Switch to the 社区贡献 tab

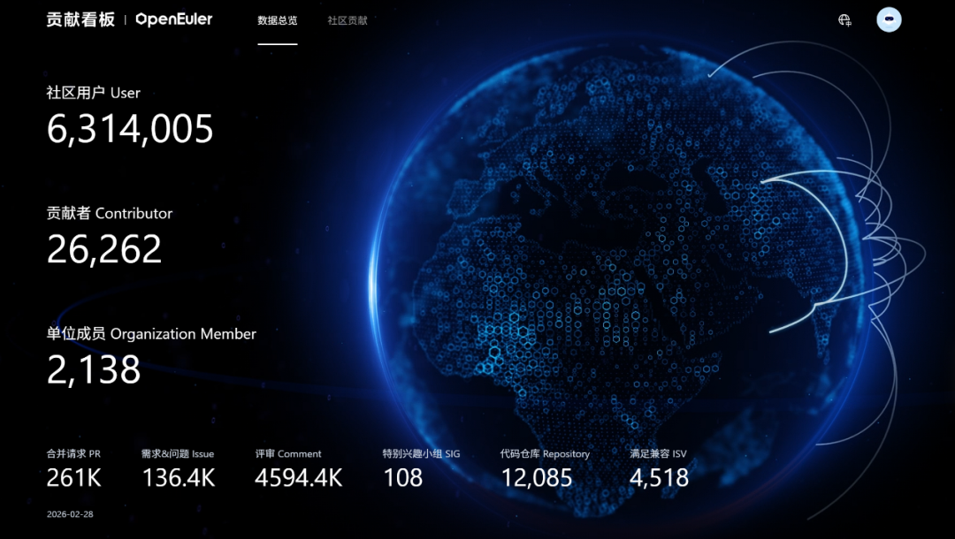(348, 20)
